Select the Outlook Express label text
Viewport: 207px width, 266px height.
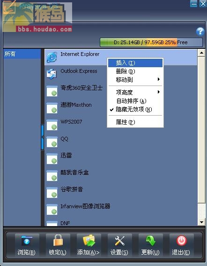[x=79, y=71]
